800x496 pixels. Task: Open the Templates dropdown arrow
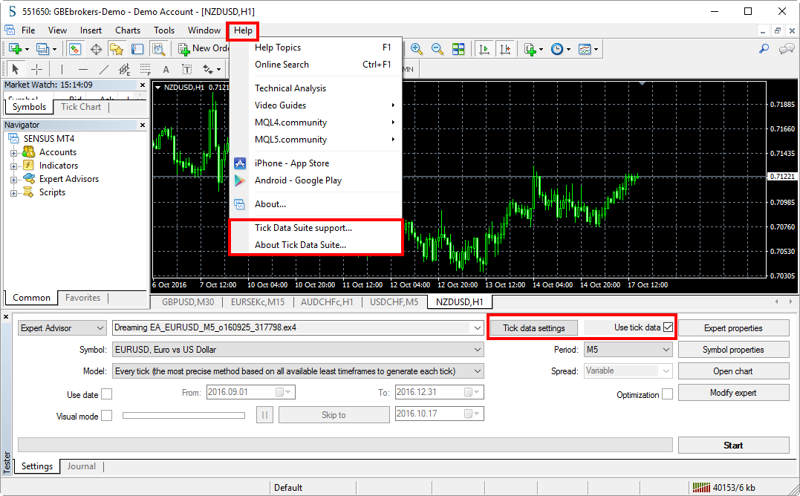click(x=596, y=50)
